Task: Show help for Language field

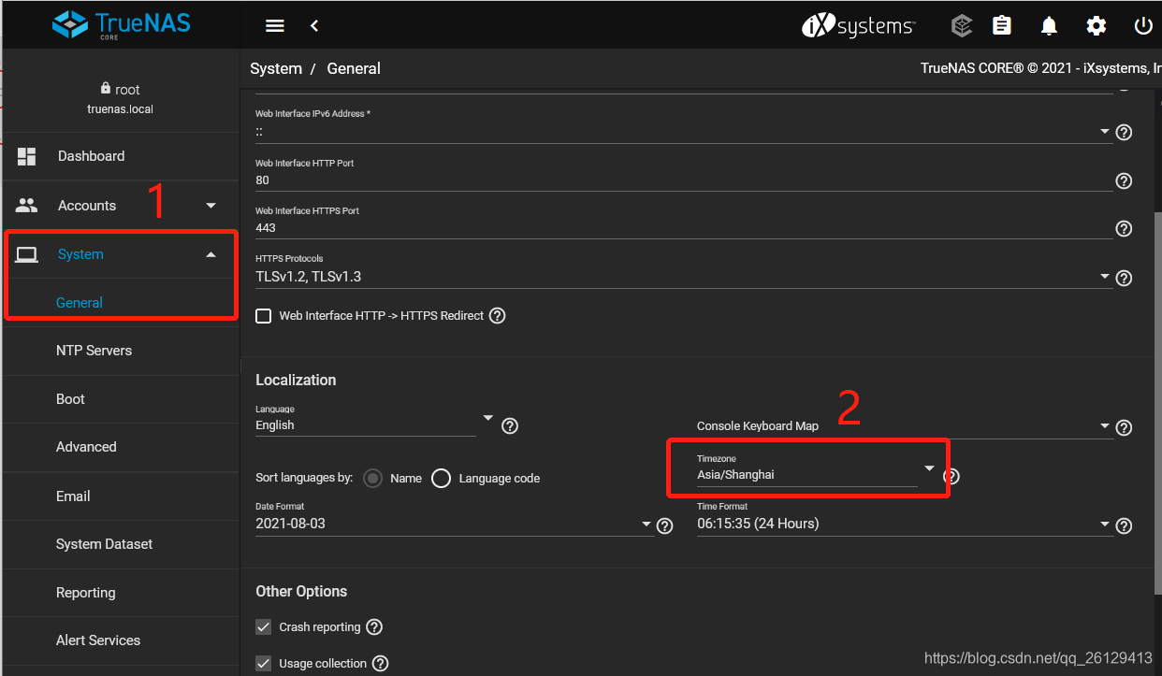Action: pos(510,426)
